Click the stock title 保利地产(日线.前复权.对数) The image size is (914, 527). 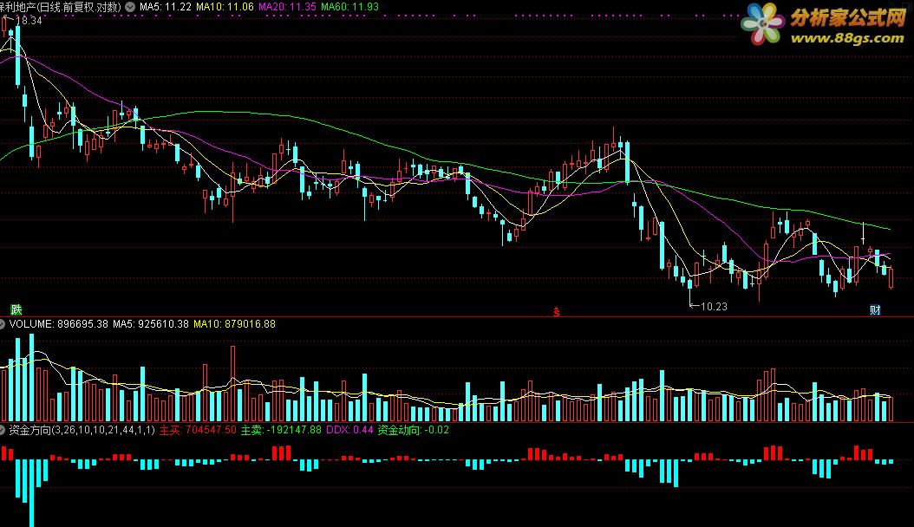(x=61, y=7)
